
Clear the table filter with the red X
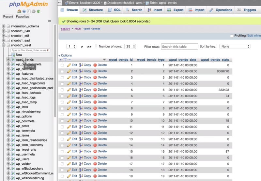pos(48,50)
